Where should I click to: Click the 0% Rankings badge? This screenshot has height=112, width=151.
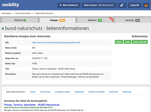(x=137, y=20)
